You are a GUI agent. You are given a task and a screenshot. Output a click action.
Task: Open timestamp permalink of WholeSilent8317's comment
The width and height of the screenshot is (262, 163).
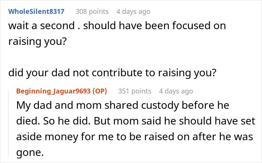[133, 11]
